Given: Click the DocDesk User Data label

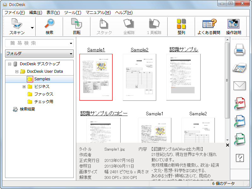Looking at the screenshot, I should [45, 72].
